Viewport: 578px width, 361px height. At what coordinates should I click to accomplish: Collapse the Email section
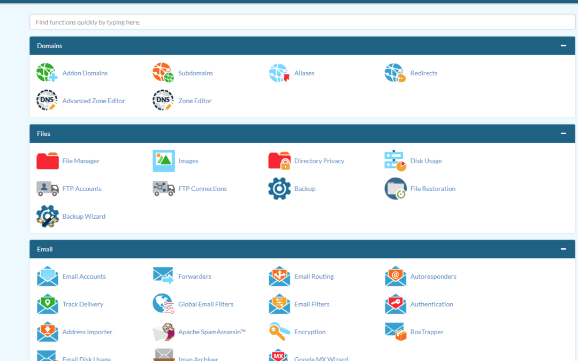[x=563, y=249]
